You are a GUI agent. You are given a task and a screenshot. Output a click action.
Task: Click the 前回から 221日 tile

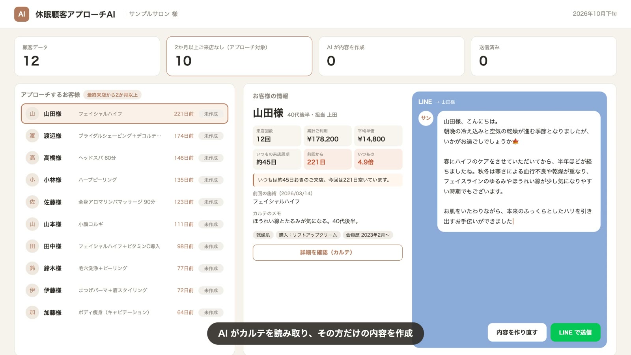point(327,159)
